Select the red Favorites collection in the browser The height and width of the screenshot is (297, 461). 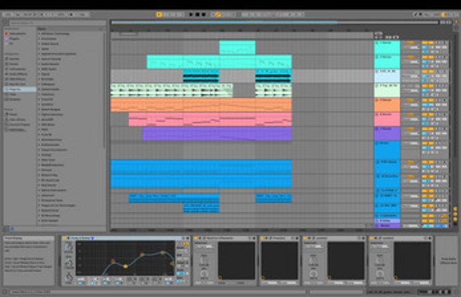coord(16,33)
